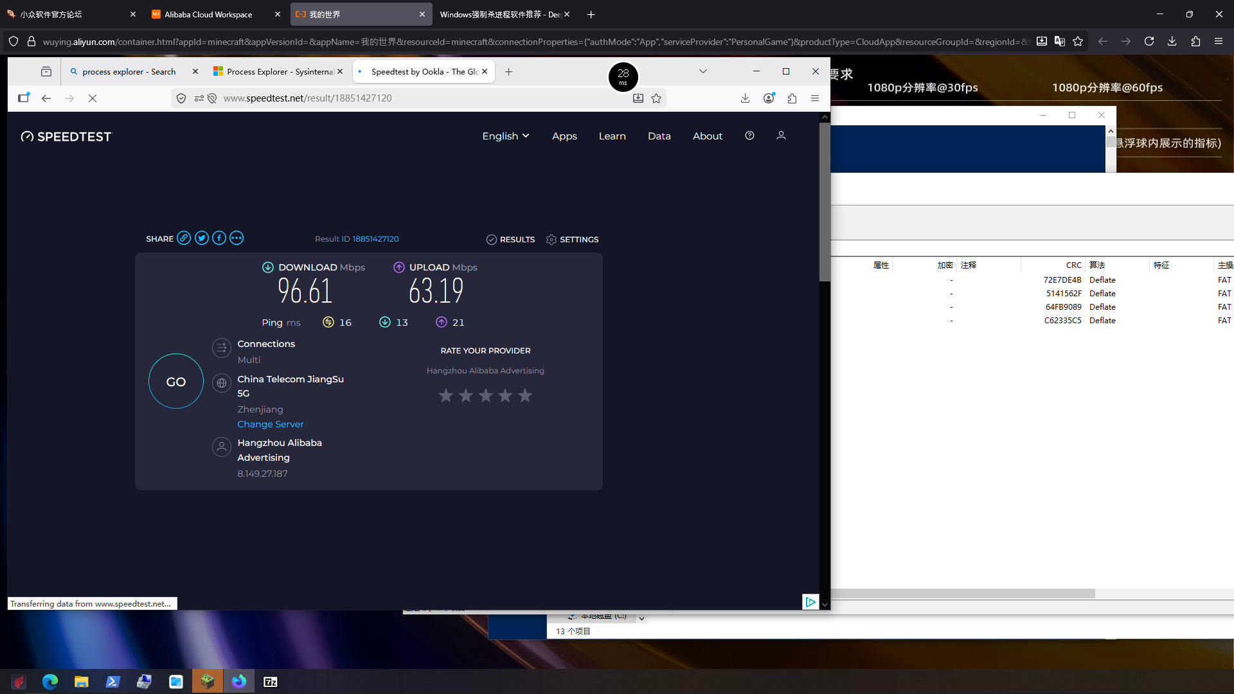Start a new test with the GO button
This screenshot has width=1234, height=694.
click(175, 381)
